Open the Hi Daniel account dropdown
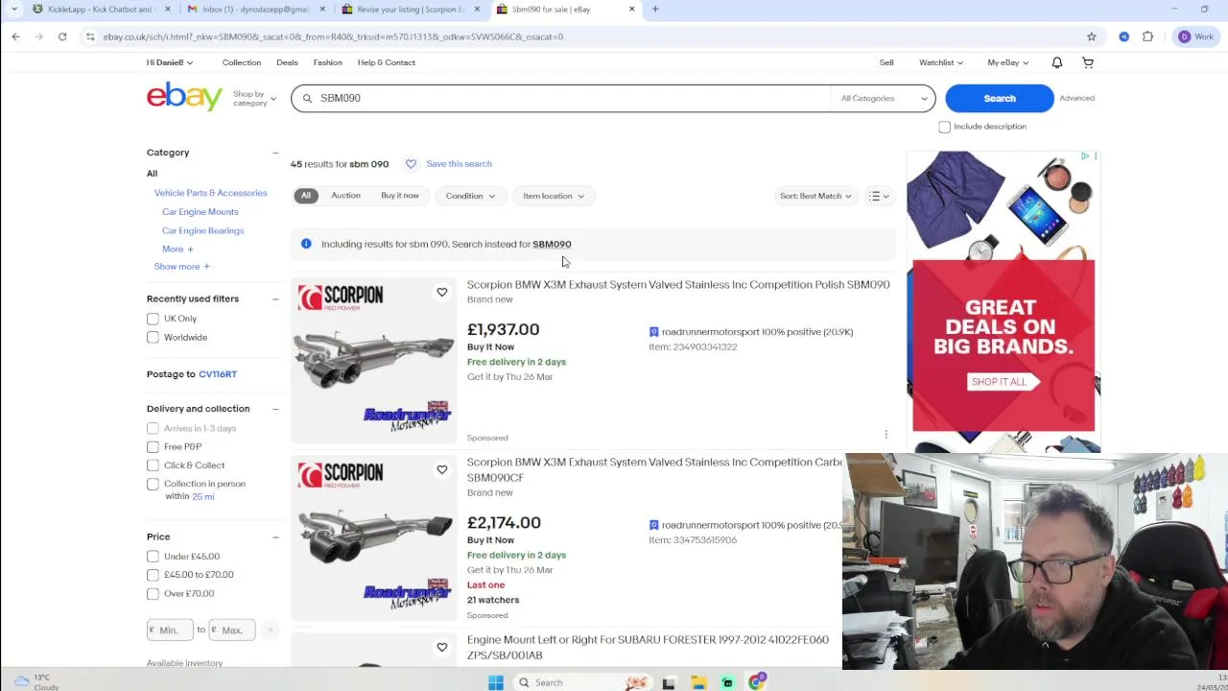Viewport: 1228px width, 691px height. tap(170, 62)
